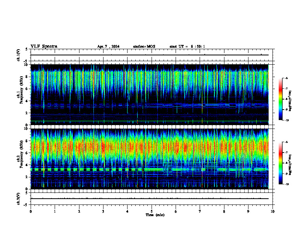Click the "8" kHz tick on ch.1 axis

[x=27, y=77]
